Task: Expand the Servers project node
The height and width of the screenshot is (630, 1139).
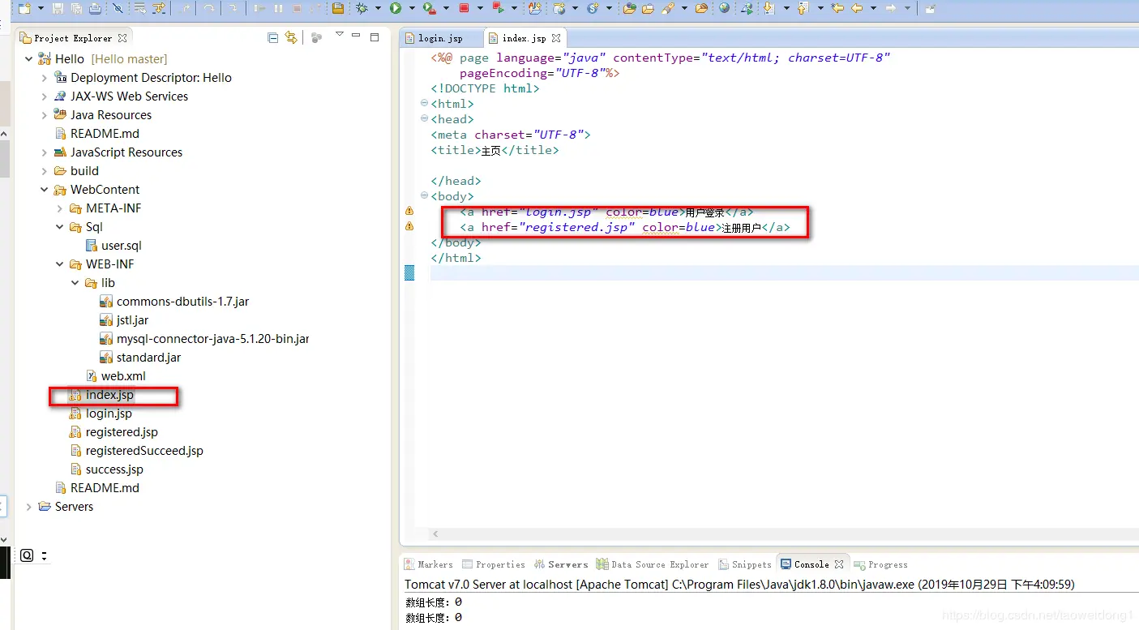Action: (29, 507)
